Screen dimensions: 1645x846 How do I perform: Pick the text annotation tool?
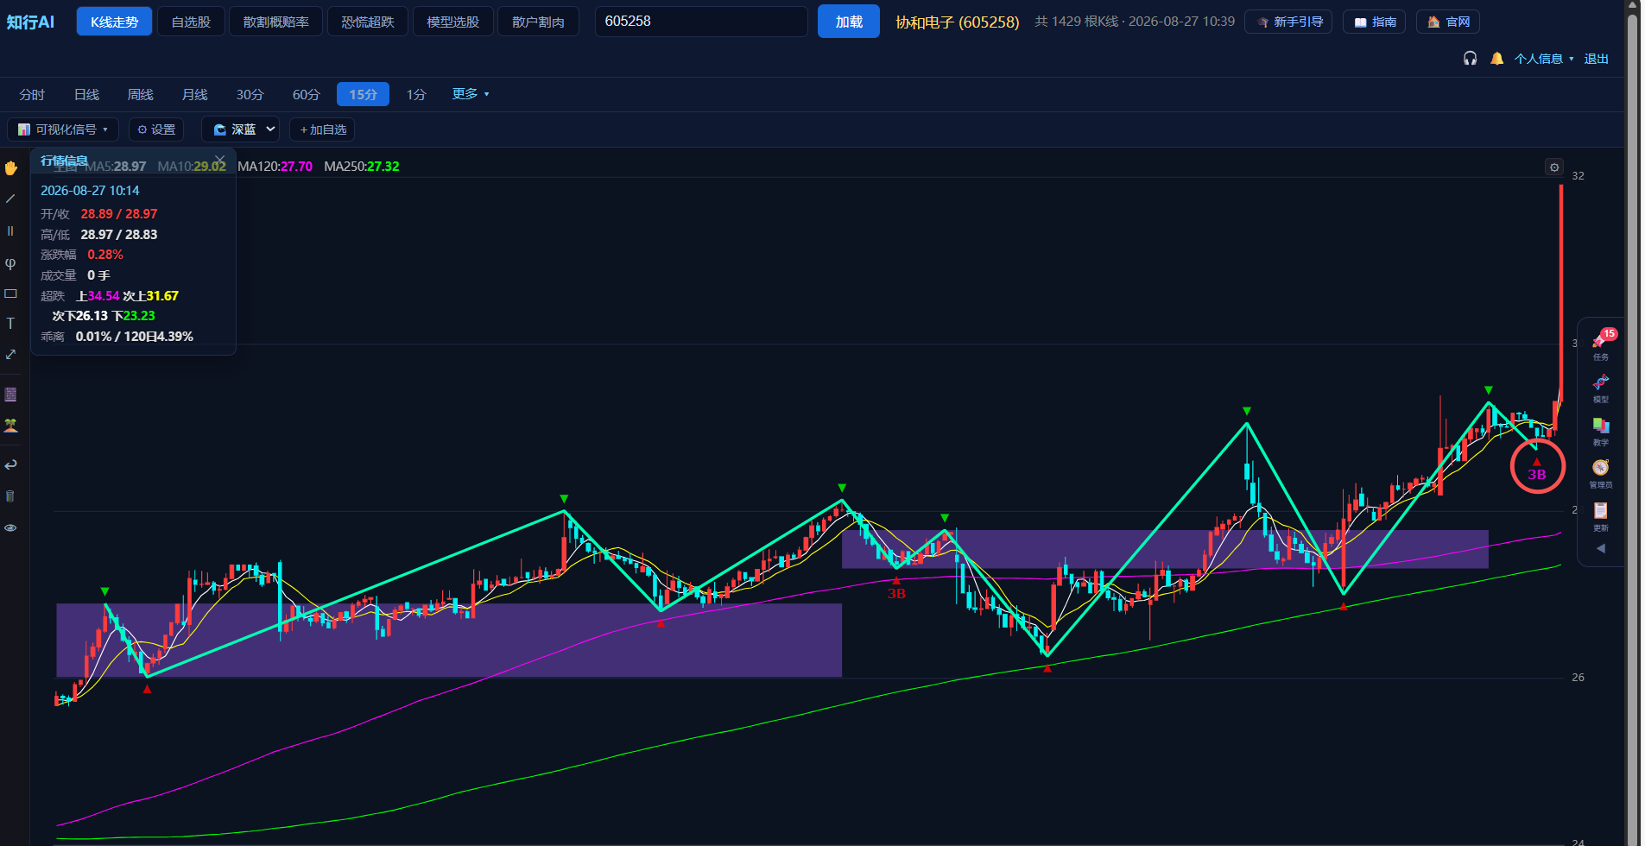[10, 324]
